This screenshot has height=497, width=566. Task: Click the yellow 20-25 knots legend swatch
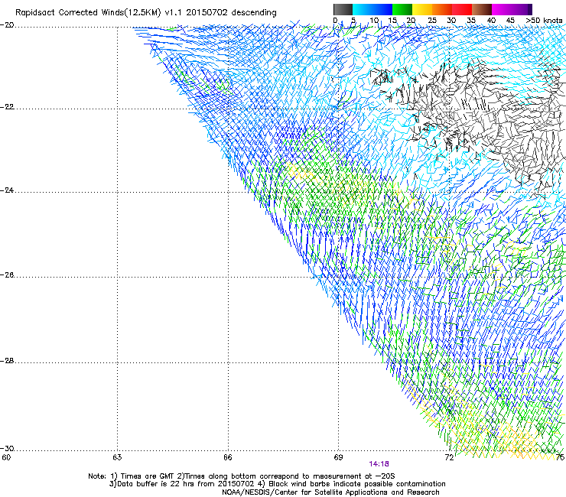[422, 9]
